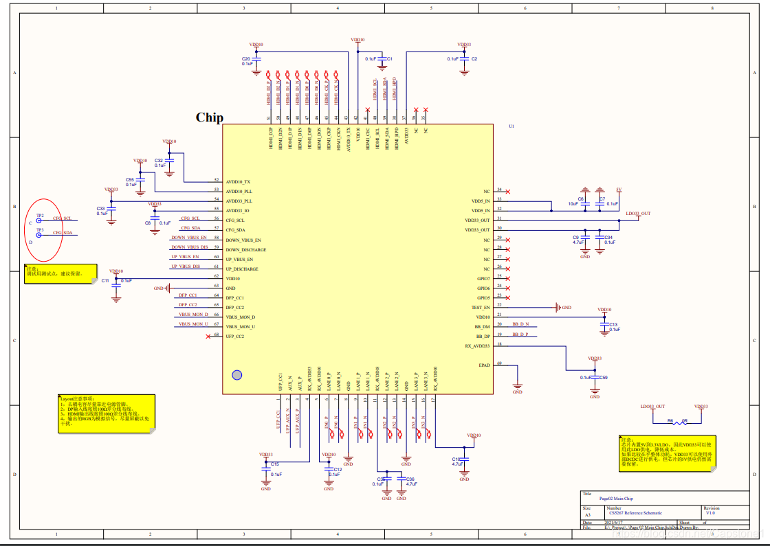Select capacitor C11 symbol
770x546 pixels.
[x=116, y=284]
